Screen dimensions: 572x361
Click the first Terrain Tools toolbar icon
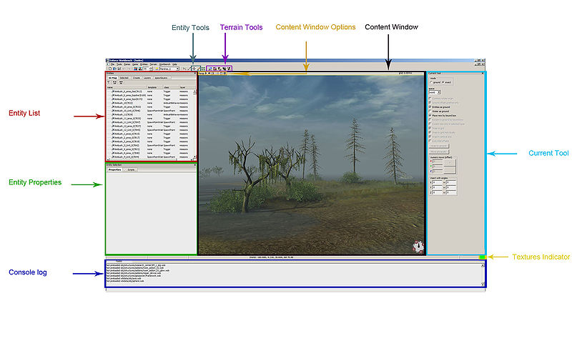tap(209, 68)
